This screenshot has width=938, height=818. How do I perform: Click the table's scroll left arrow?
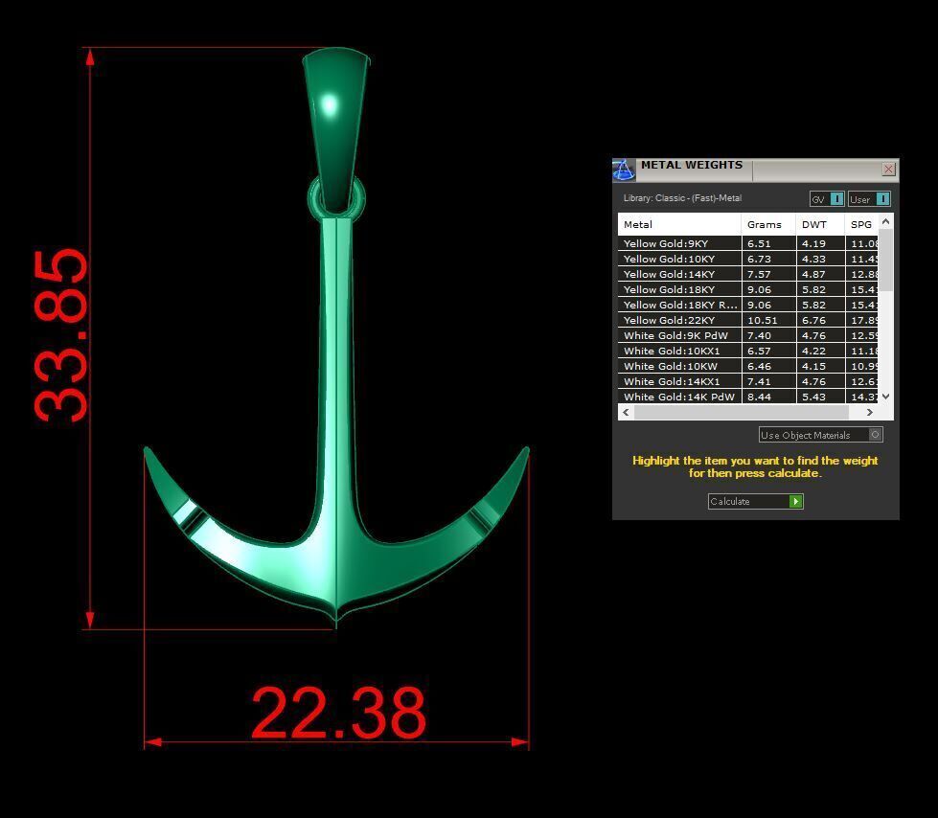tap(626, 412)
